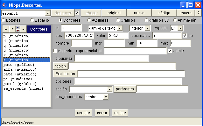
Task: Click the Java coffee cup title icon
Action: point(4,5)
